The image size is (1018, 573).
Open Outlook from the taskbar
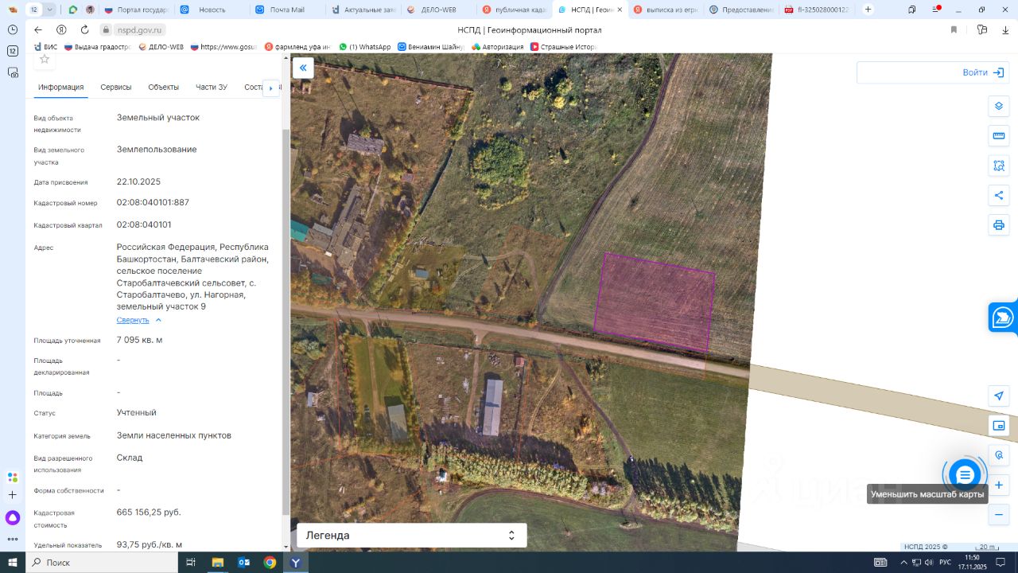click(243, 563)
